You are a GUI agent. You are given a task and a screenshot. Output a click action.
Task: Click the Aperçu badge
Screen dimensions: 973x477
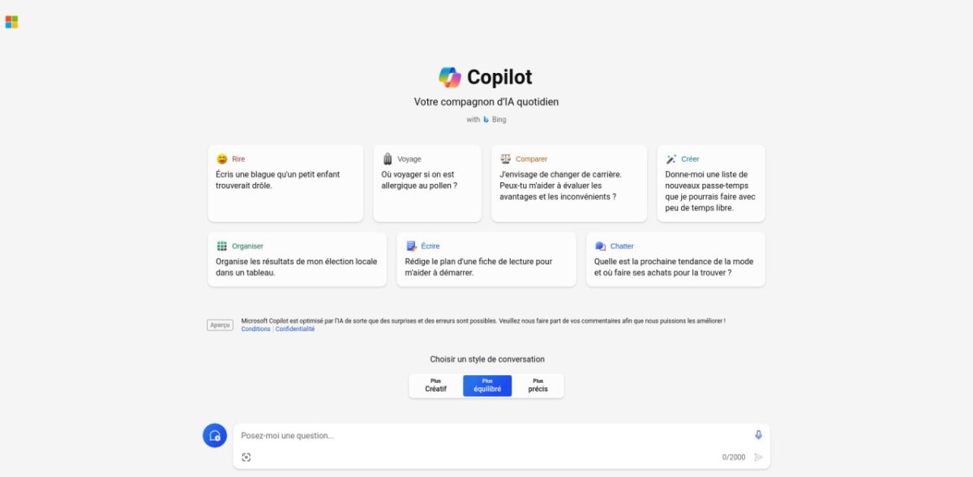[220, 325]
